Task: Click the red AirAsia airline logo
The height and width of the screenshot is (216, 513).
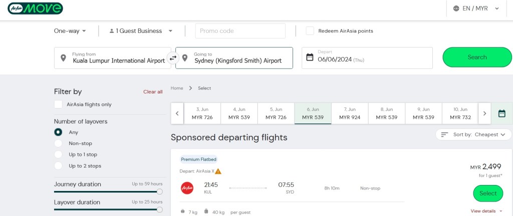Action: (187, 188)
